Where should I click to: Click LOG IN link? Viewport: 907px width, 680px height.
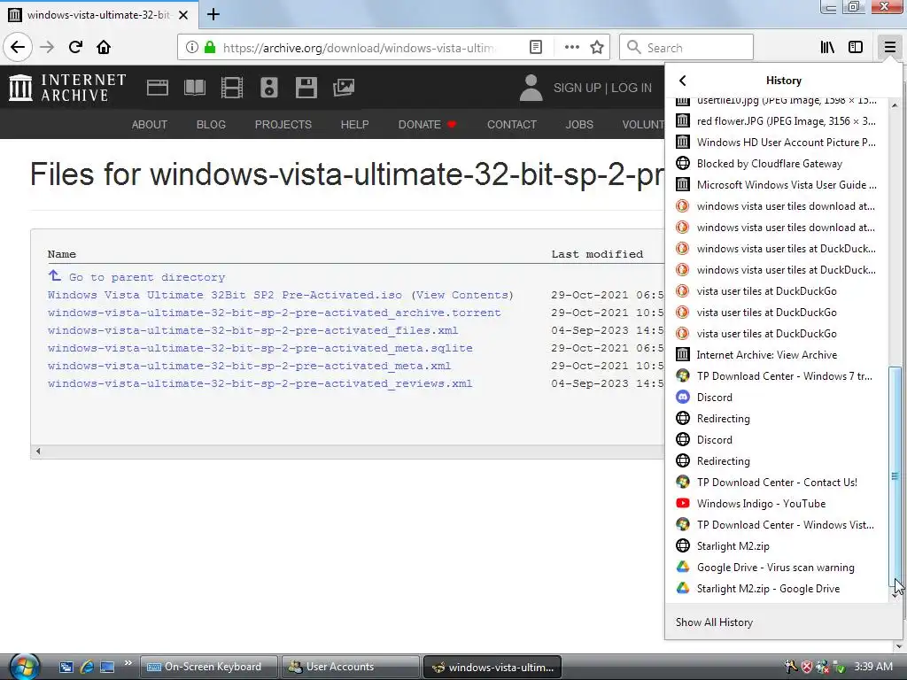(631, 88)
